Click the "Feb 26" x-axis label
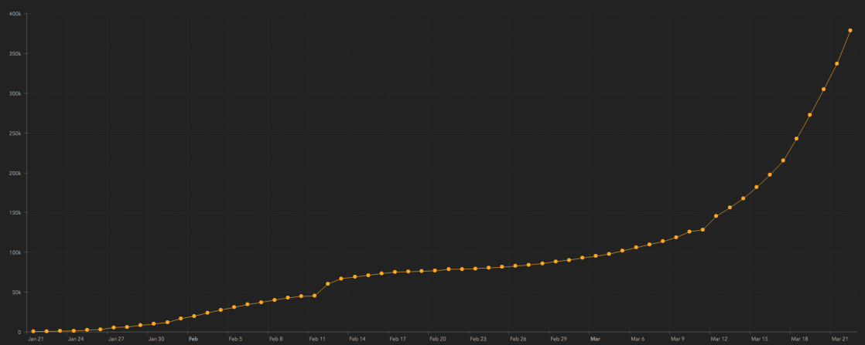 pyautogui.click(x=518, y=339)
